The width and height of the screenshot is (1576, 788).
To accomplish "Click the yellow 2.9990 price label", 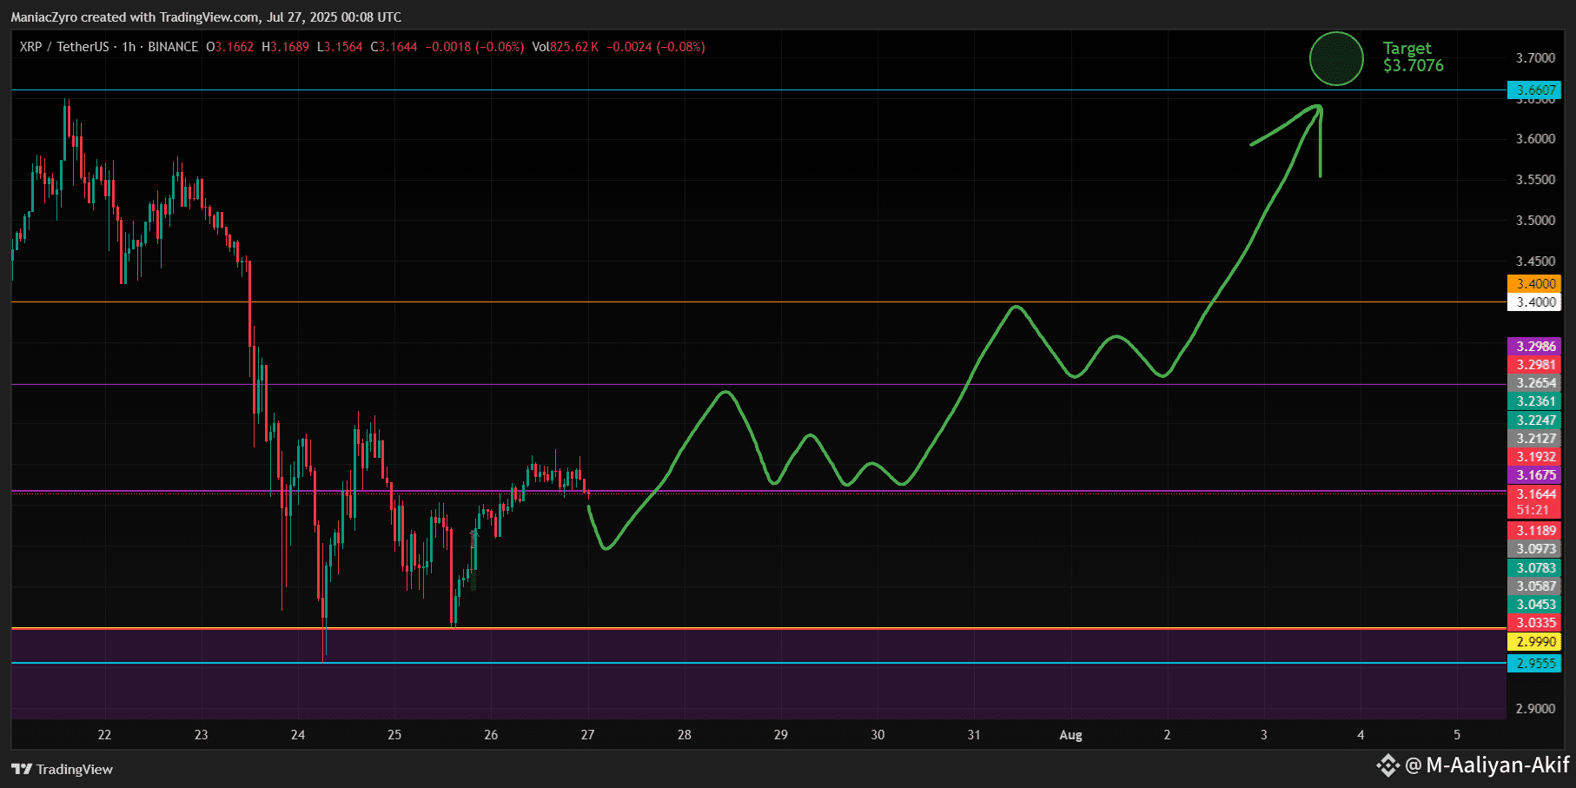I will click(1533, 642).
